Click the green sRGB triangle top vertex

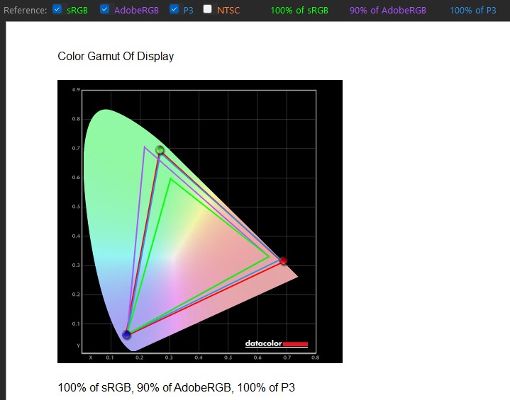[x=170, y=178]
